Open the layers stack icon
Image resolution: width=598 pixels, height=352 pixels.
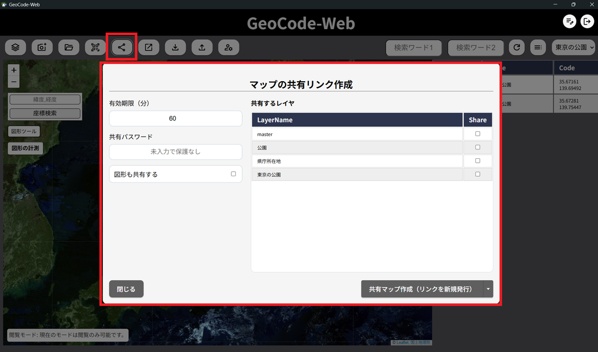[15, 47]
